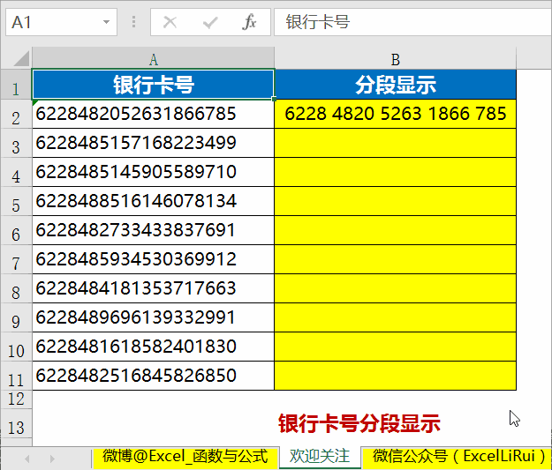
Task: Click empty yellow cell B11
Action: click(396, 376)
